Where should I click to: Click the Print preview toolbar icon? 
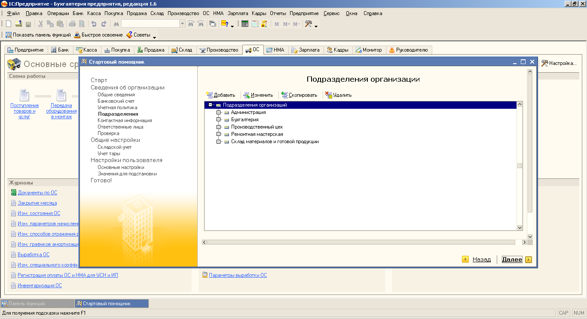pyautogui.click(x=81, y=24)
